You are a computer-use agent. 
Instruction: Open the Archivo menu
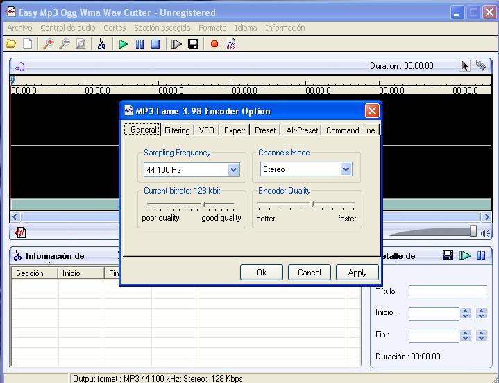click(x=19, y=28)
